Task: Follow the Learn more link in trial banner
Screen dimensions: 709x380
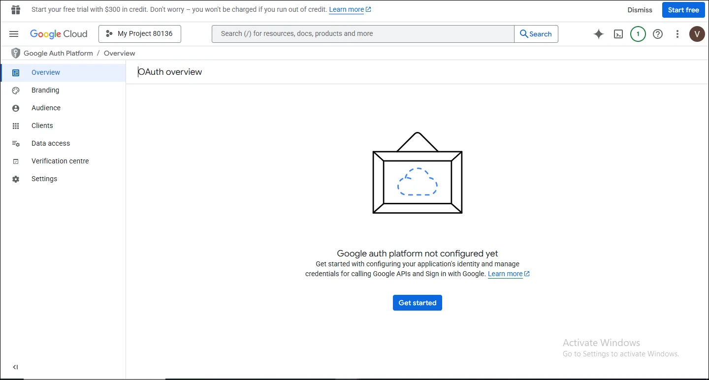Action: tap(350, 9)
